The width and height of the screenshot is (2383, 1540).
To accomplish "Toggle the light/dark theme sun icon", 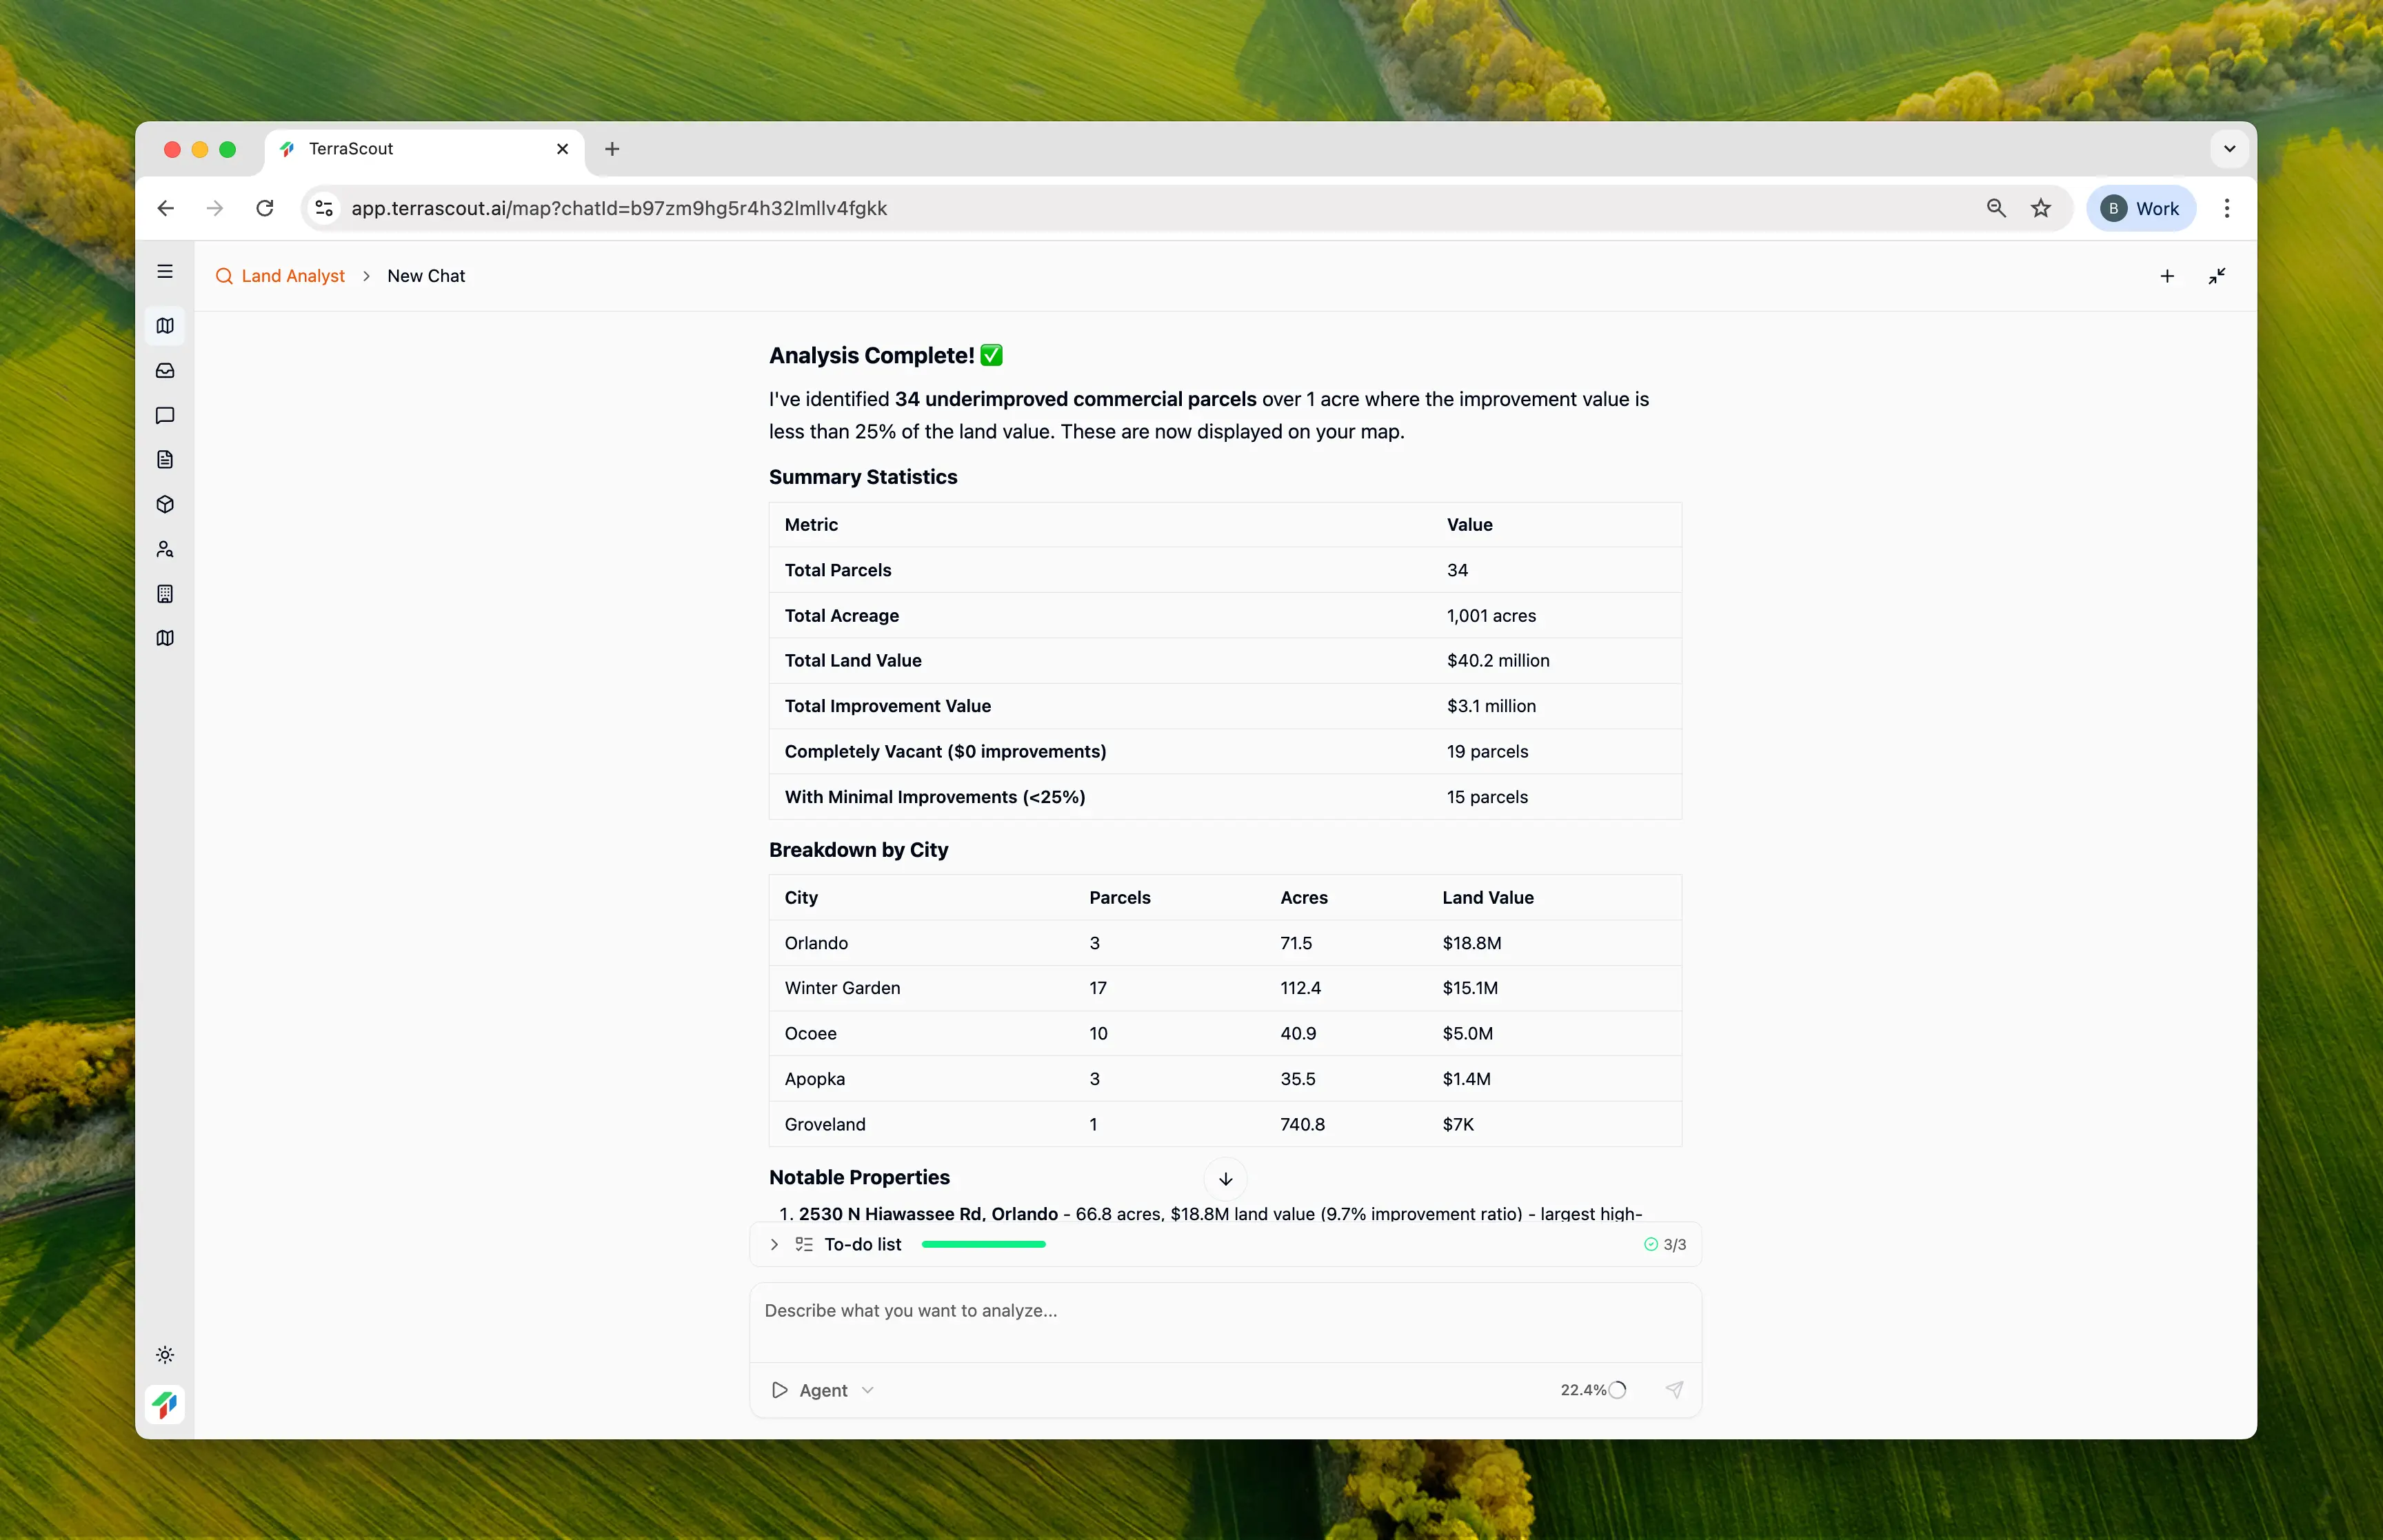I will [x=165, y=1355].
